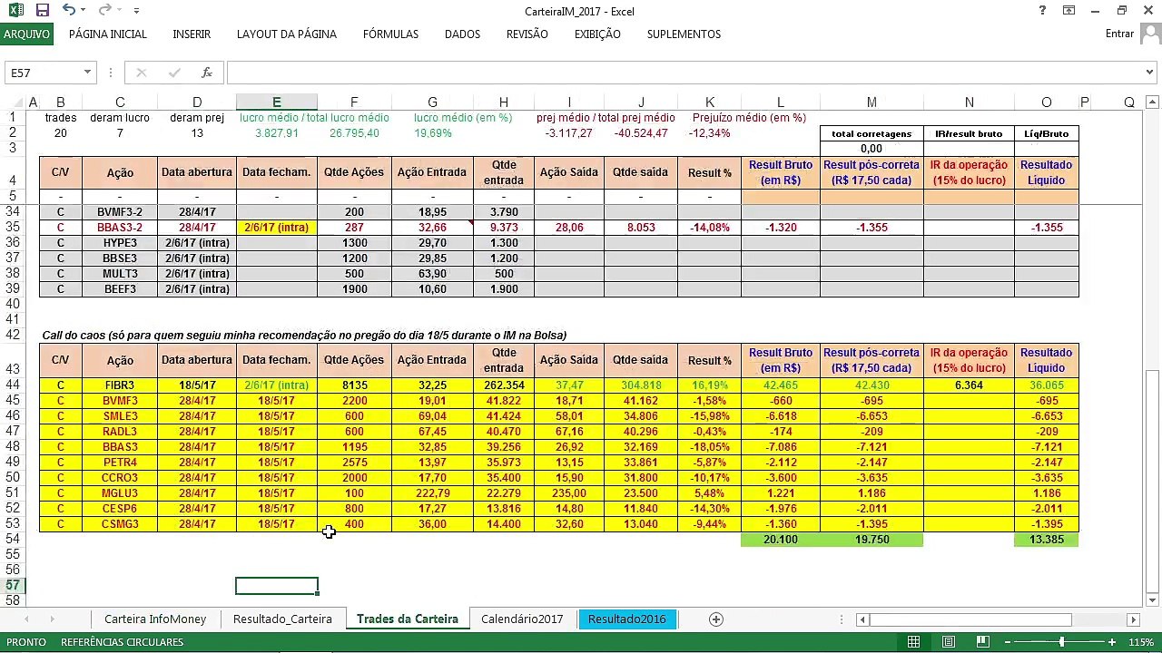The image size is (1162, 653).
Task: Click into the formula bar input
Action: click(685, 73)
